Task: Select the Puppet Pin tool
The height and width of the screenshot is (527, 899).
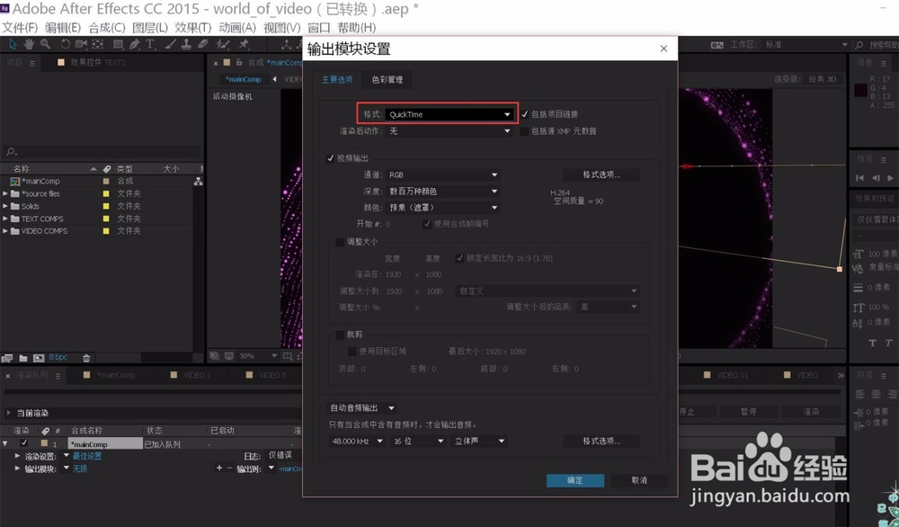Action: click(244, 44)
